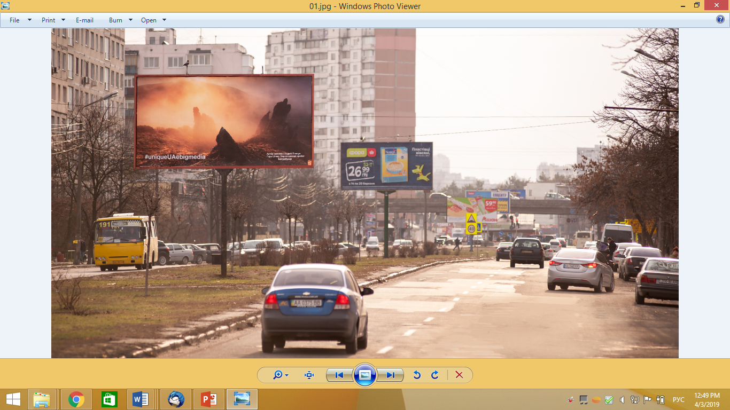Open File Explorer from the taskbar

tap(42, 399)
